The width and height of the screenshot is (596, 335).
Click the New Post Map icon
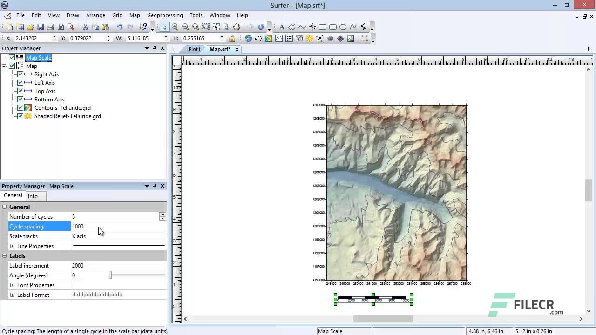click(279, 39)
